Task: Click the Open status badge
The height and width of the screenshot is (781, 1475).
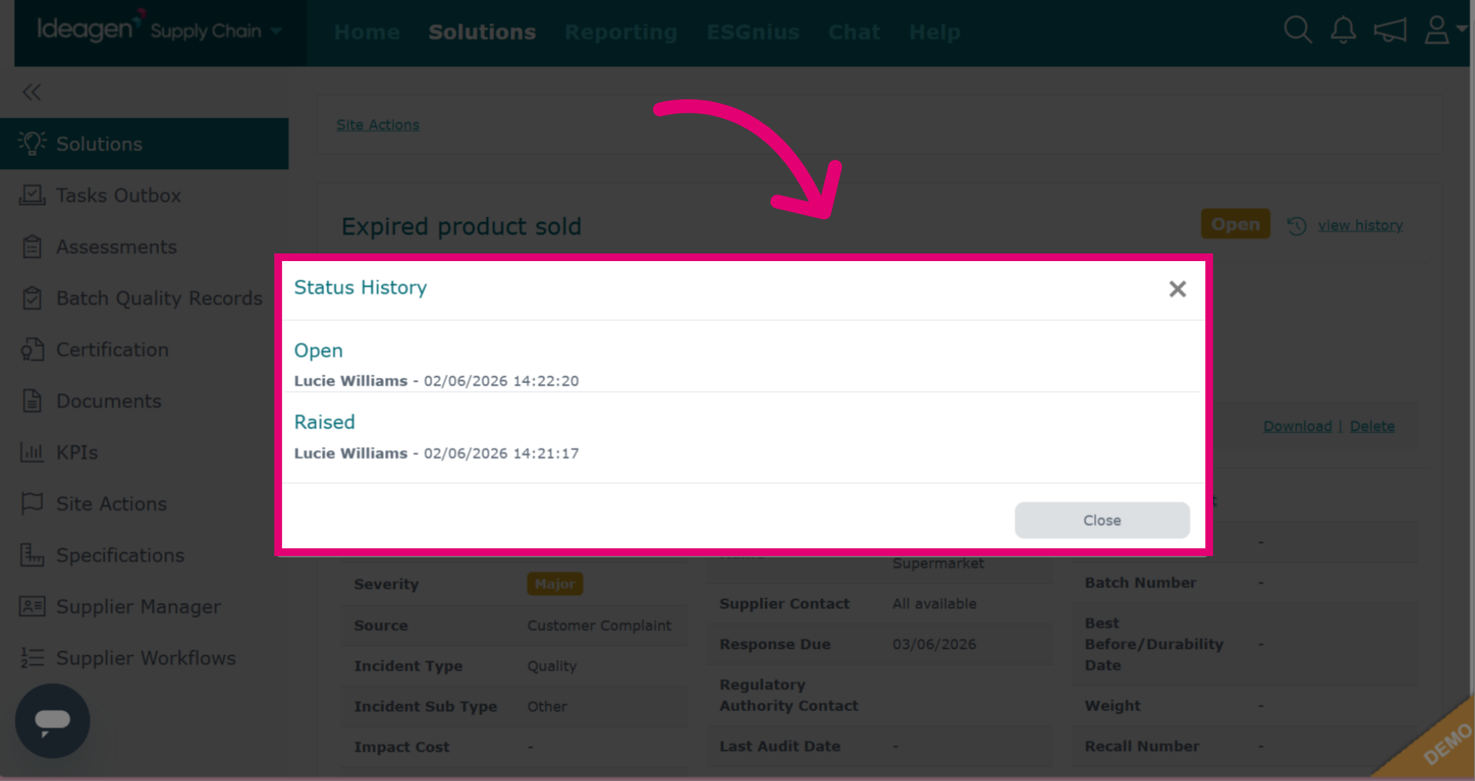Action: (1235, 224)
